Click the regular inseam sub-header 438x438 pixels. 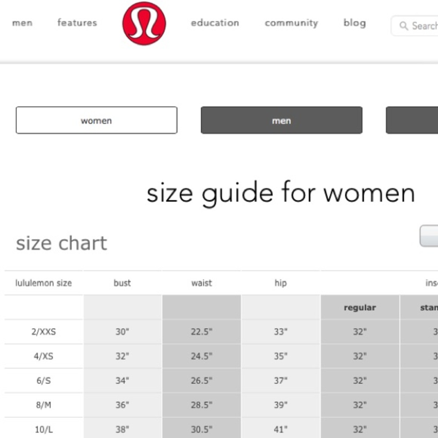click(x=360, y=307)
